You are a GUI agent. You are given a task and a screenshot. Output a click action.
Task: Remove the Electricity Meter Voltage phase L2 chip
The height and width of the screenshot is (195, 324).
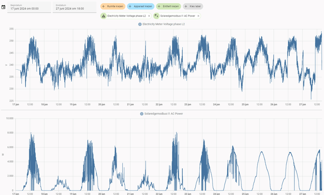pyautogui.click(x=149, y=16)
